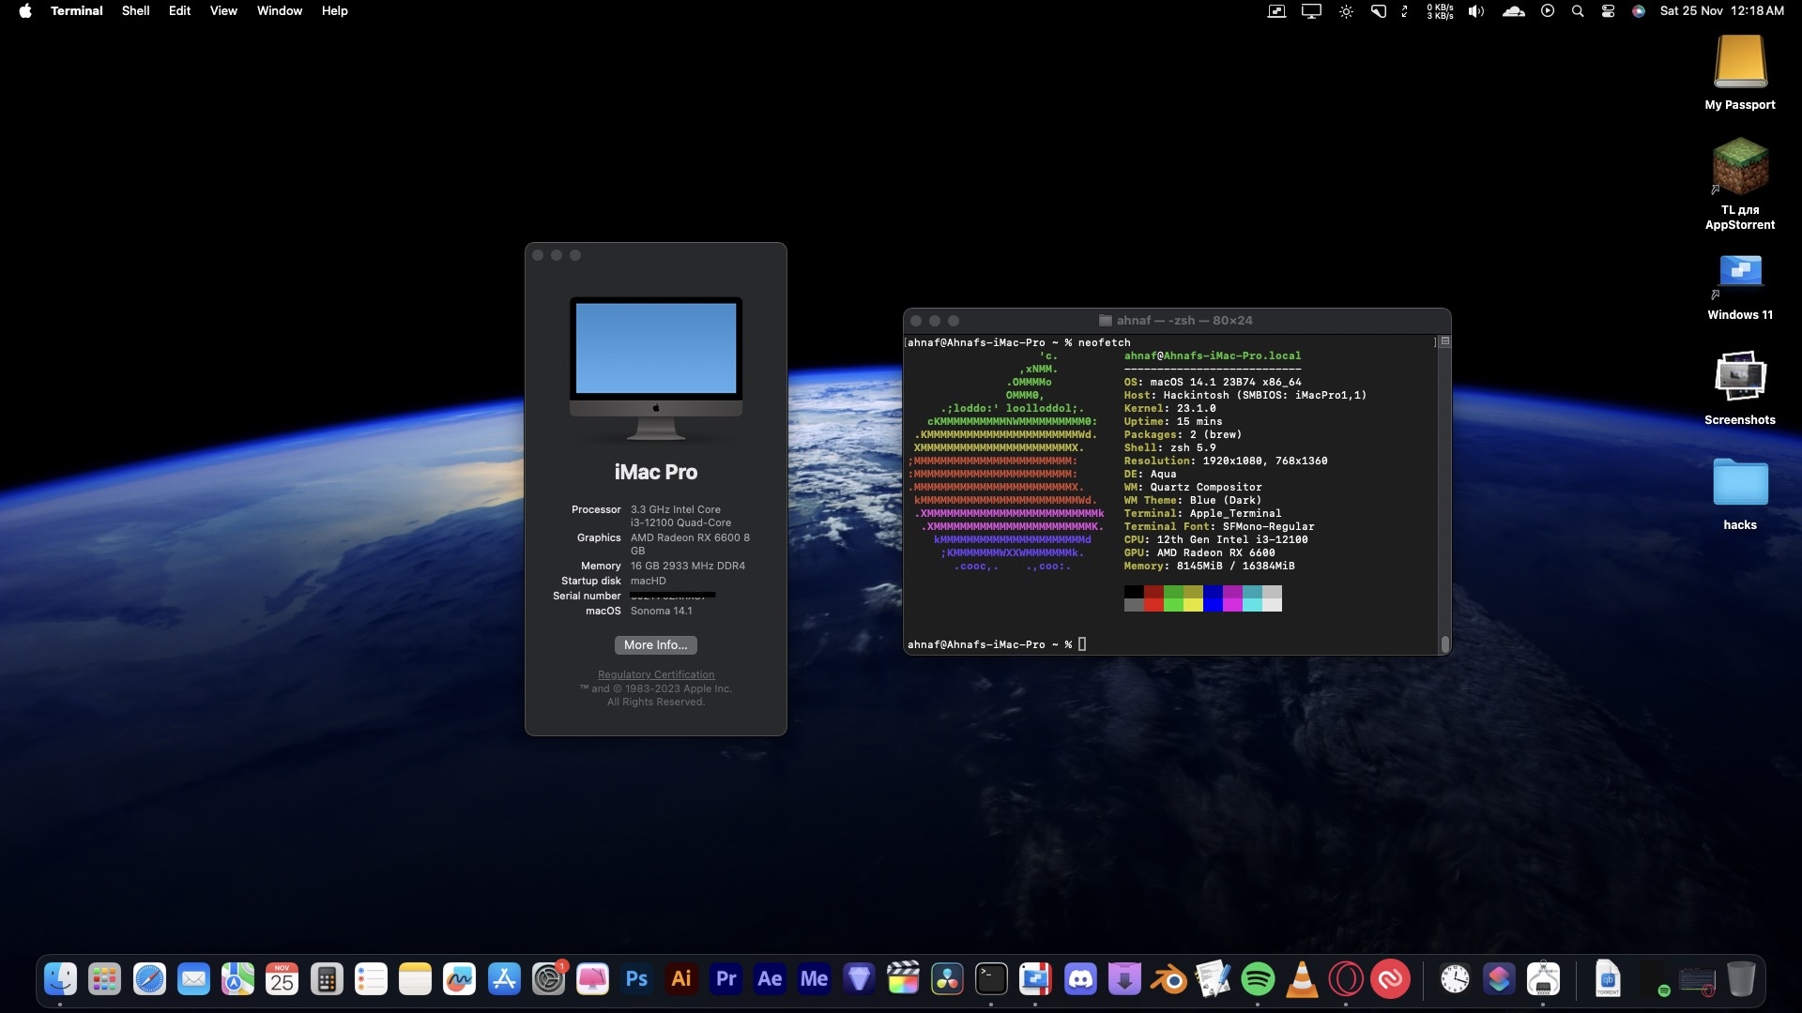Select the Screenshots stack on the desktop
This screenshot has width=1802, height=1013.
coord(1740,388)
